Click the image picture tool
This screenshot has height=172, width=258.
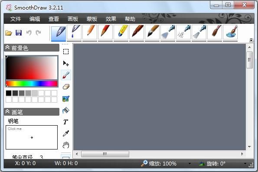(x=66, y=99)
